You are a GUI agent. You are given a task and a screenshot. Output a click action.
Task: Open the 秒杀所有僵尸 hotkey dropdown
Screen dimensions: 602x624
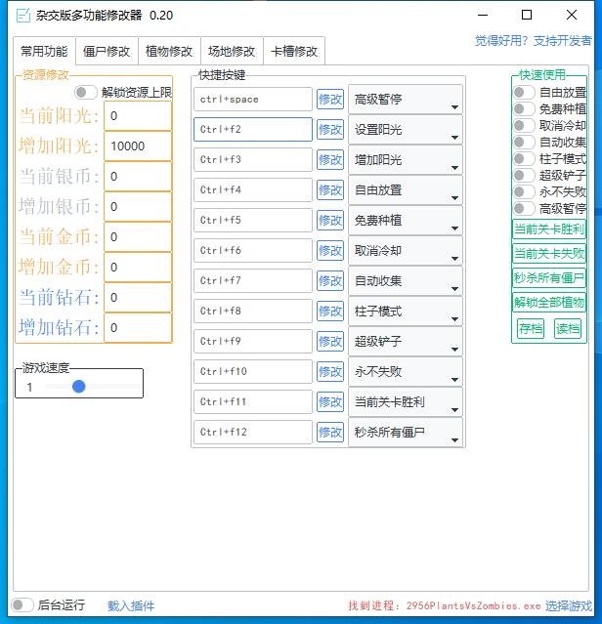tap(405, 433)
